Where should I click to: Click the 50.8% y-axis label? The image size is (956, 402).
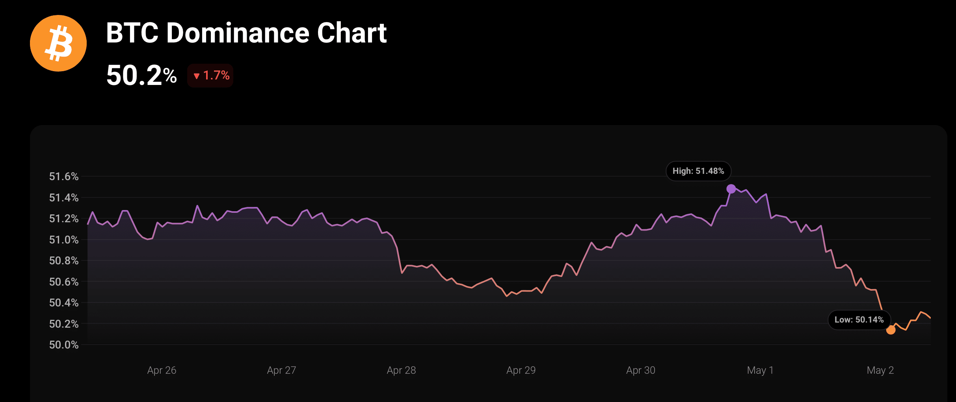pyautogui.click(x=64, y=260)
